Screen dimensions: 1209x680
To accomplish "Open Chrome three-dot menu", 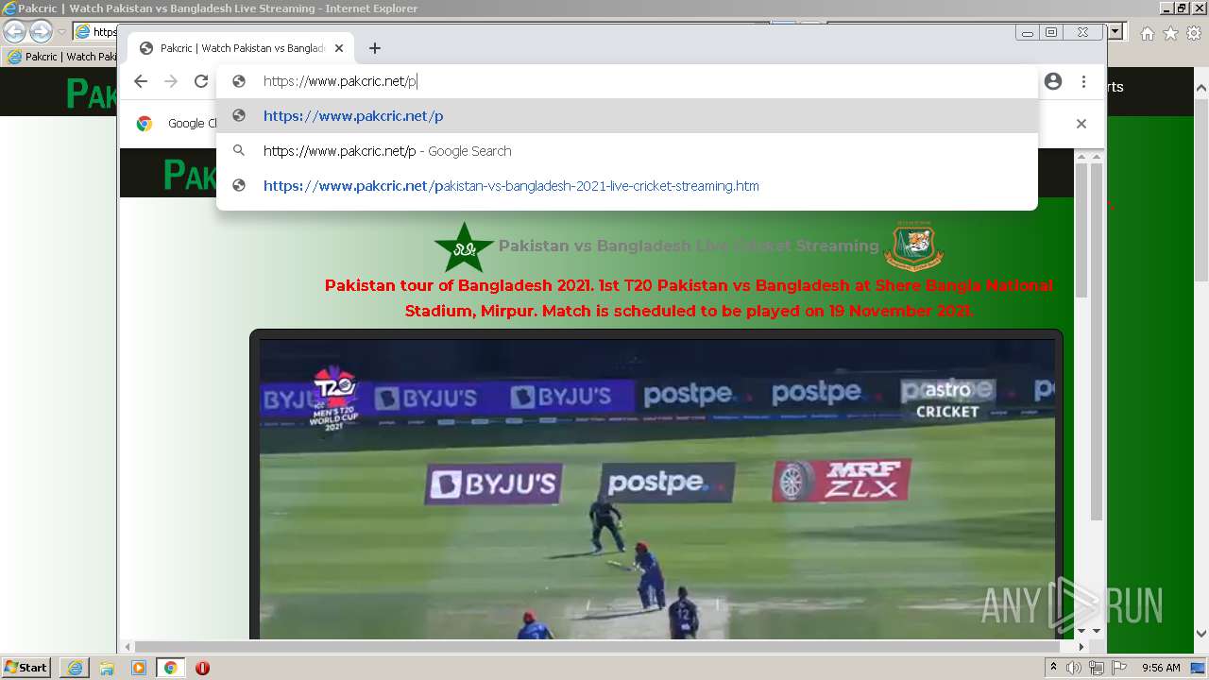I will tap(1083, 81).
